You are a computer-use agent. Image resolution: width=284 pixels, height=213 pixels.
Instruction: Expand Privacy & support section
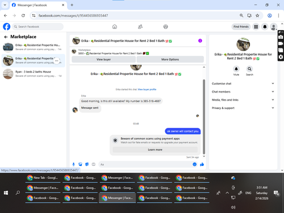tap(243, 108)
